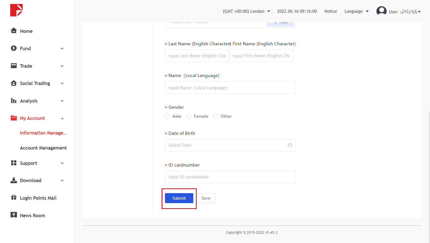Open Account Management in the sidebar
The height and width of the screenshot is (243, 430).
43,148
